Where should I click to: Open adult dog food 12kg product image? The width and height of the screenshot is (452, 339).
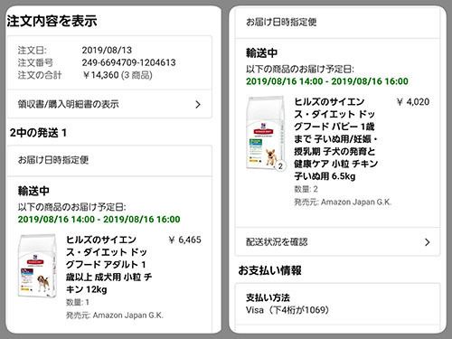pyautogui.click(x=37, y=266)
